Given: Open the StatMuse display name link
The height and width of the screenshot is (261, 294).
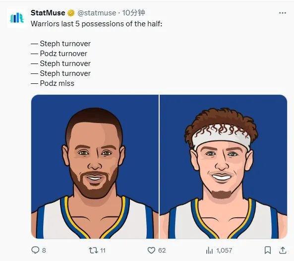Looking at the screenshot, I should [x=48, y=13].
